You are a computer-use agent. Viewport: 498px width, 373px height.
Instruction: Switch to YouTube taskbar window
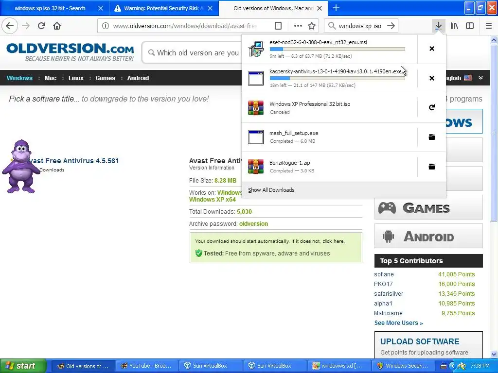(147, 366)
